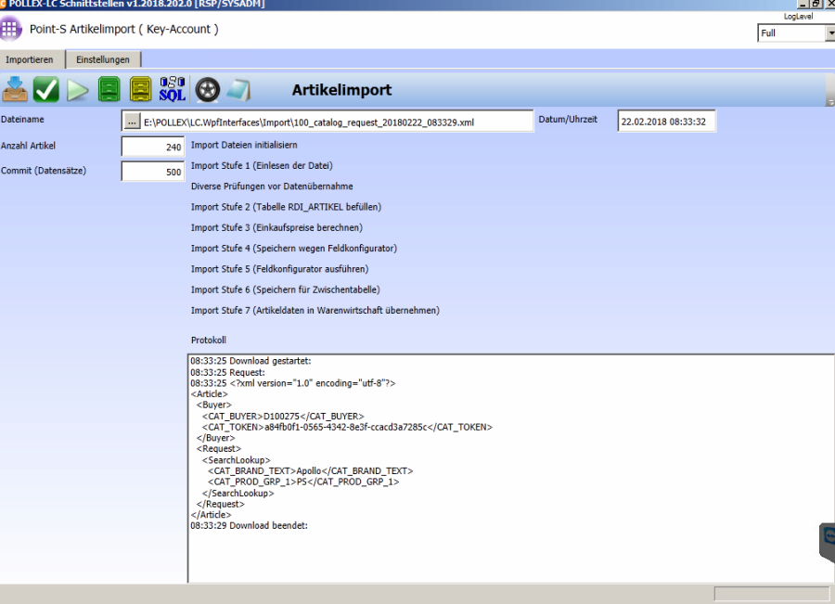Click the purple grid app menu icon
The image size is (835, 604).
[x=11, y=28]
